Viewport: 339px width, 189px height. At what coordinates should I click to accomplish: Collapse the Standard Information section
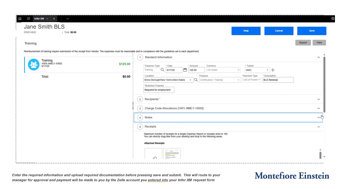[318, 57]
